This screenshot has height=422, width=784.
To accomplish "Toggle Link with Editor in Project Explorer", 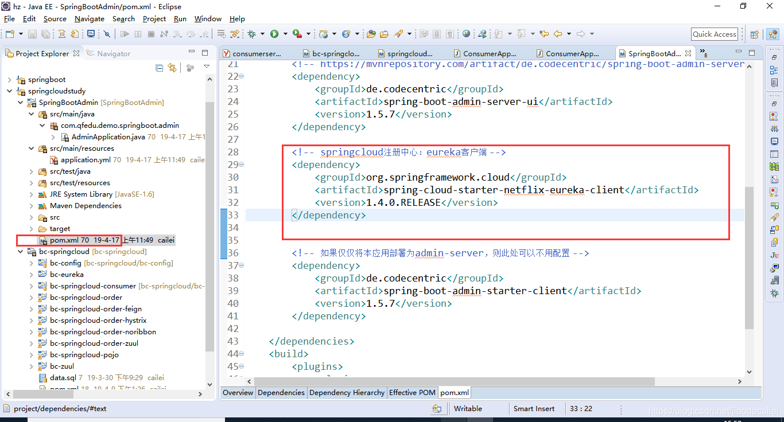I will [x=172, y=68].
